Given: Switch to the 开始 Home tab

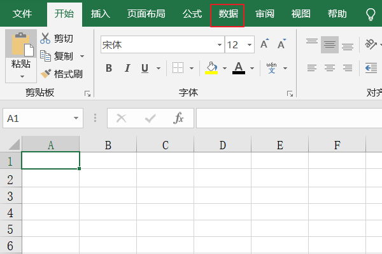Looking at the screenshot, I should click(x=64, y=14).
